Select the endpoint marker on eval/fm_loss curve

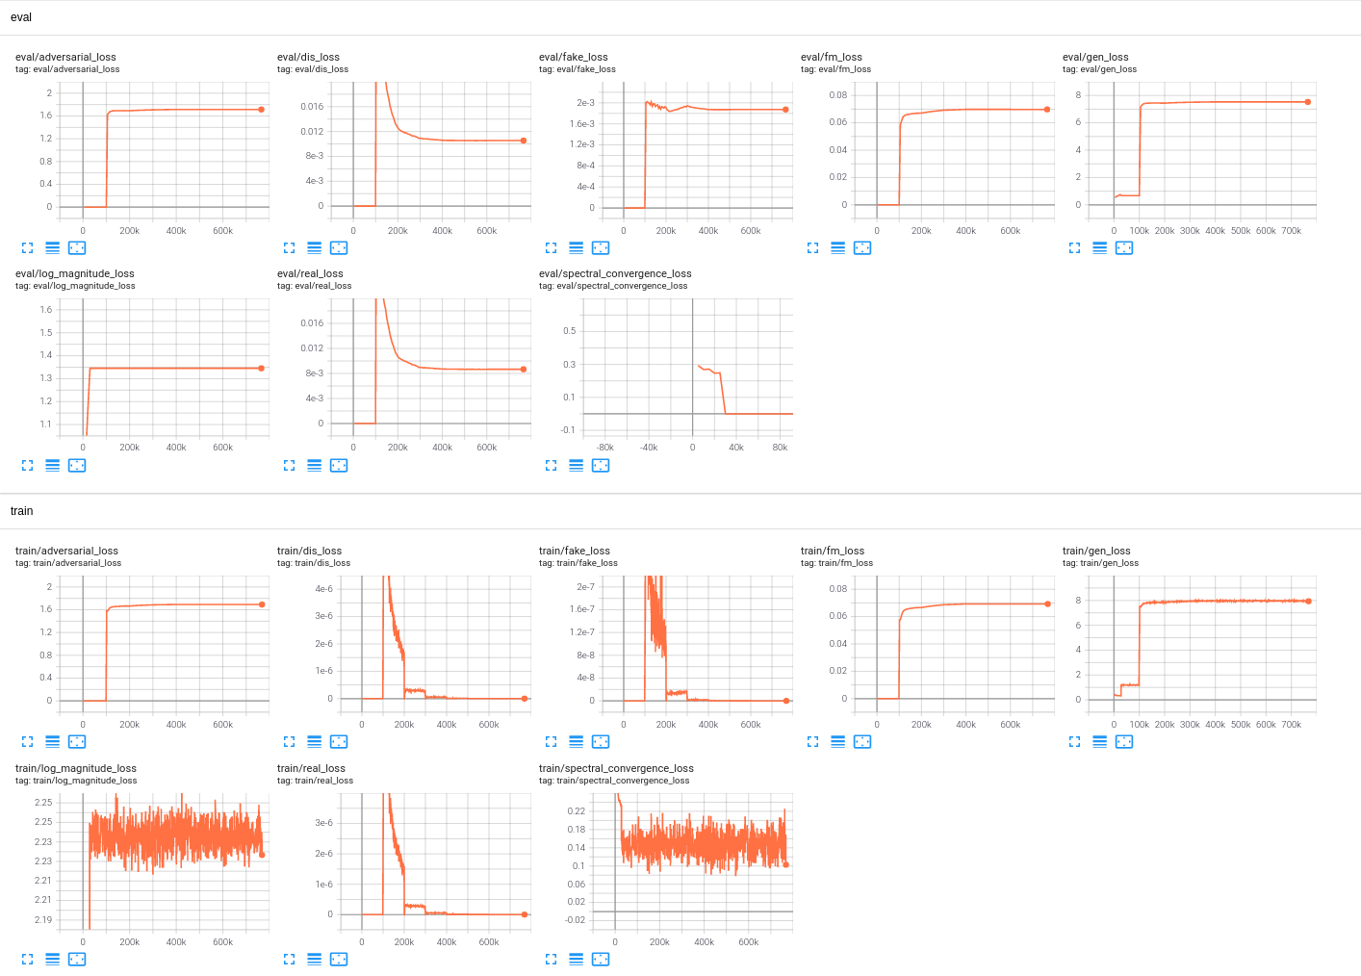[x=1047, y=110]
